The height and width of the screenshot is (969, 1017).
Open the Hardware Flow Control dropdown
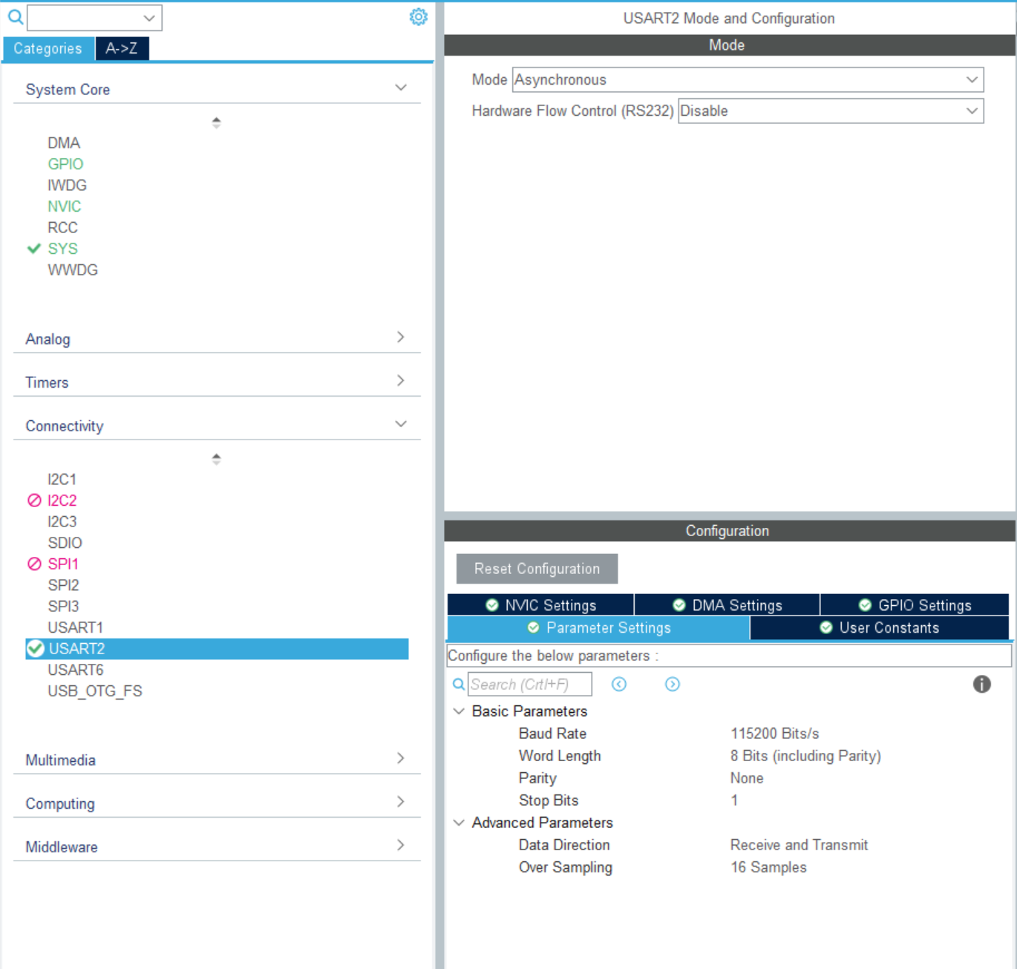[831, 111]
